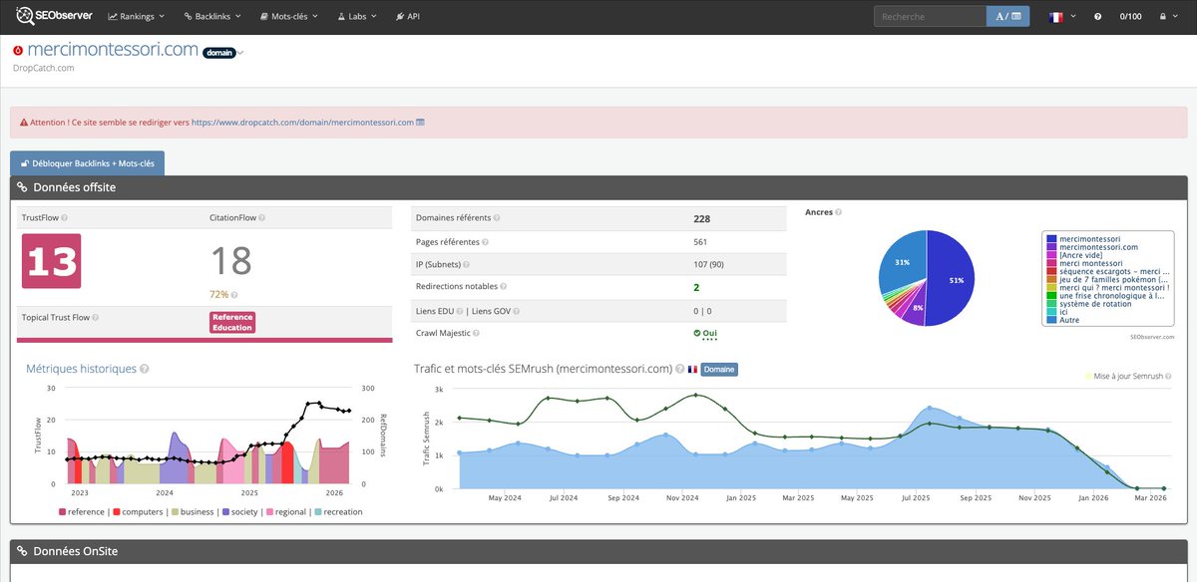Click the Métriques historiques help icon
Screen dimensions: 1197x582
tap(145, 369)
